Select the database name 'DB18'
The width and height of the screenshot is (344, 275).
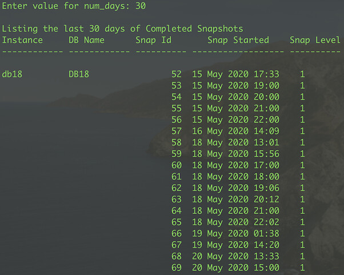click(79, 74)
